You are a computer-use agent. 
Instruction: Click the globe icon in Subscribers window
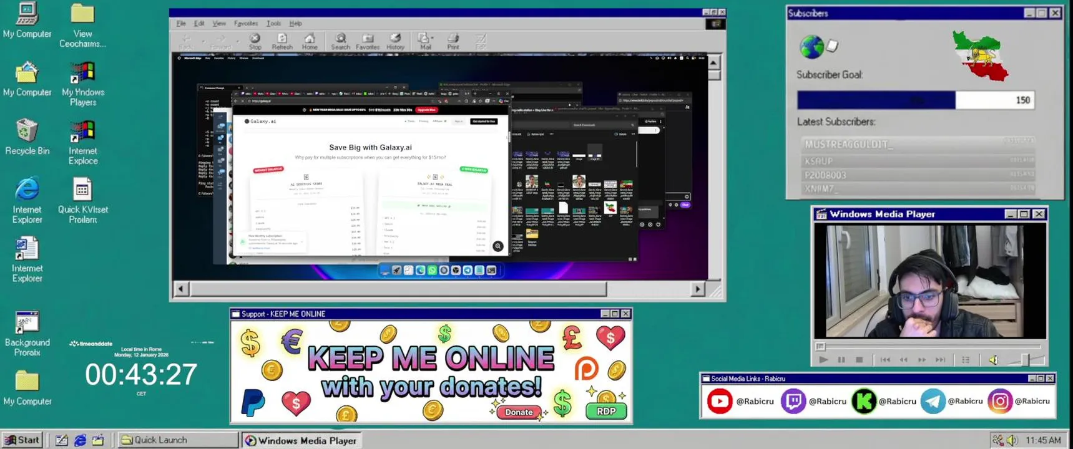click(x=811, y=47)
